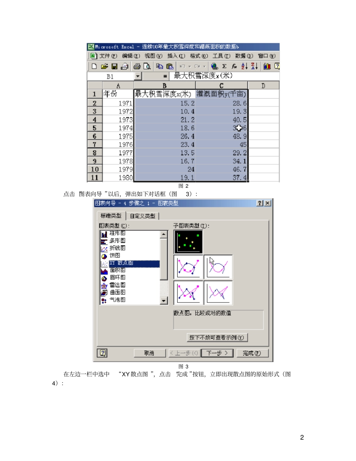Viewport: 356px width, 461px height.
Task: Open the 工具(T) menu
Action: (x=221, y=56)
